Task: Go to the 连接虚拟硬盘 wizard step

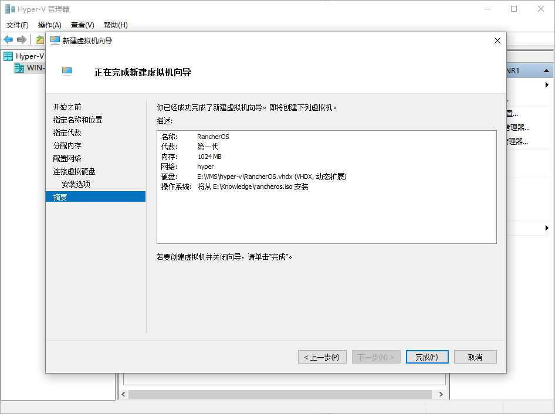Action: click(75, 172)
